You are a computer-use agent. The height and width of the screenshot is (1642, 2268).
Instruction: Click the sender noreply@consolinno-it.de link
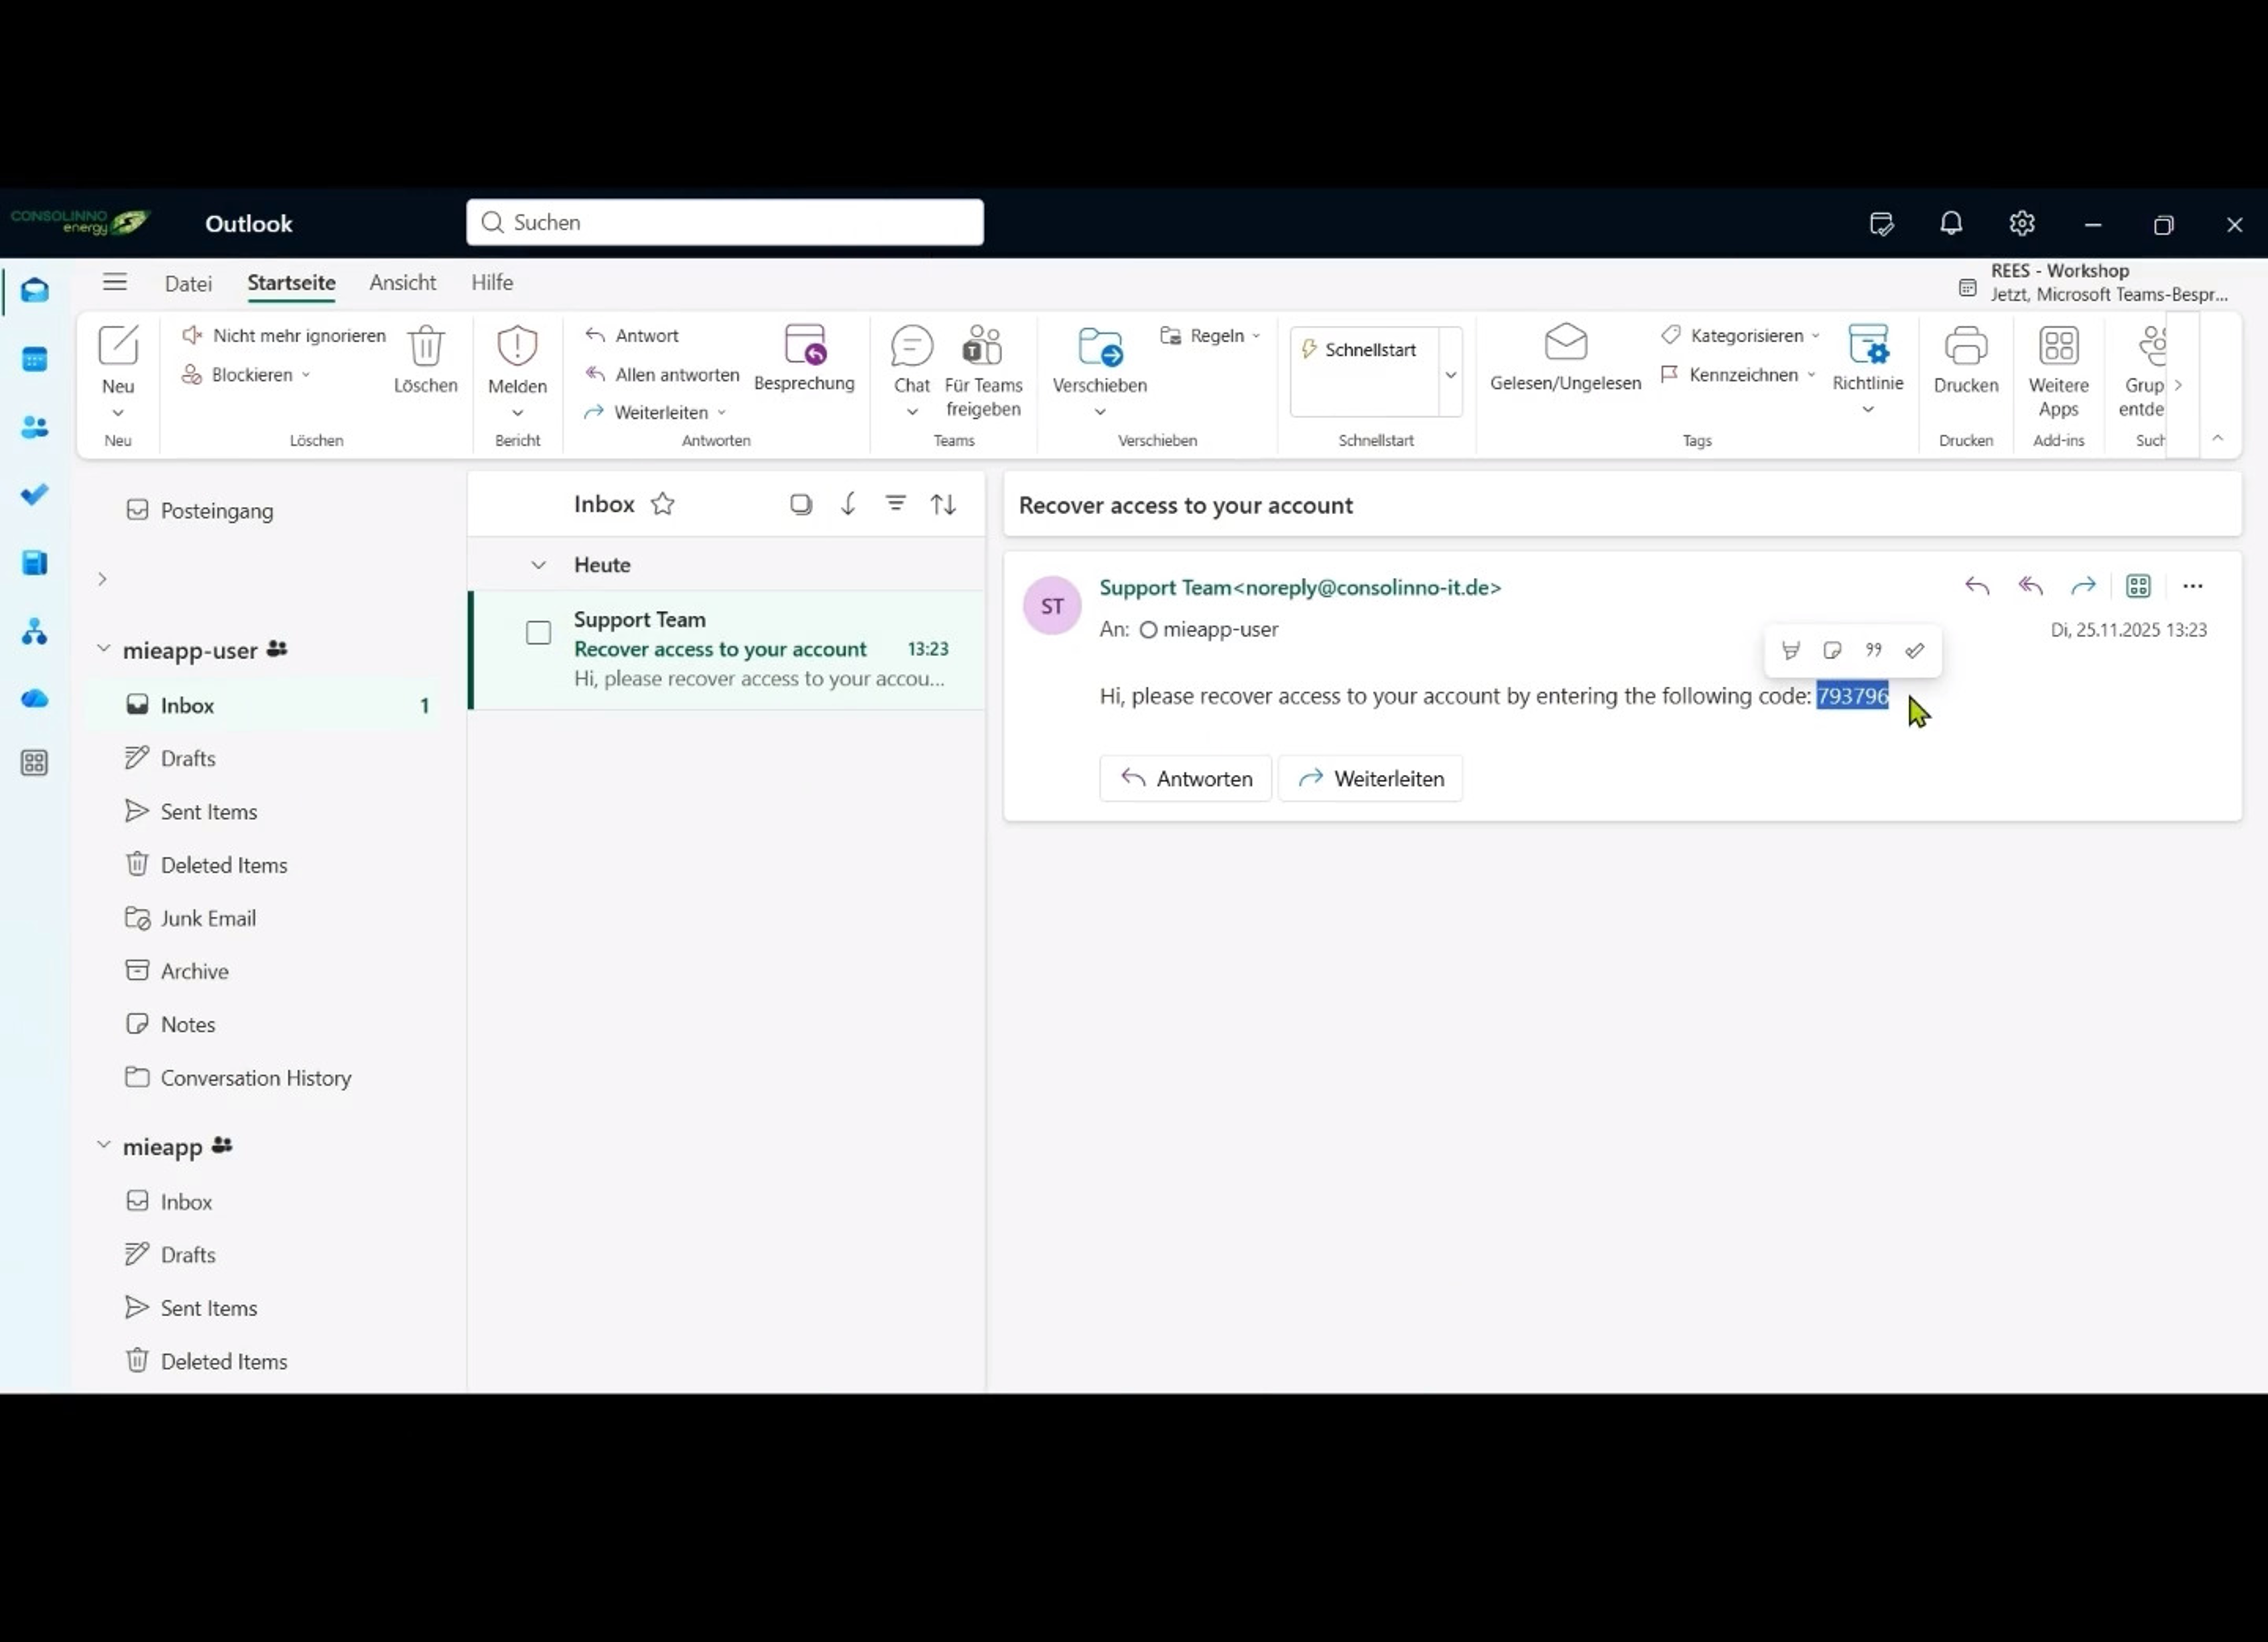[x=1300, y=587]
